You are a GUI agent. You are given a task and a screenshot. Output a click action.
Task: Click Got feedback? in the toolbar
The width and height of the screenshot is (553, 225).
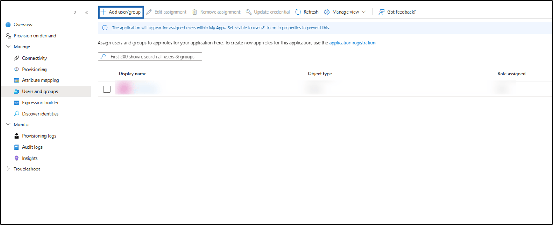click(x=397, y=12)
